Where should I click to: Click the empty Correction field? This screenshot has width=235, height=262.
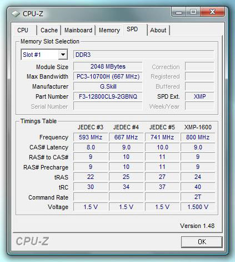click(x=199, y=66)
